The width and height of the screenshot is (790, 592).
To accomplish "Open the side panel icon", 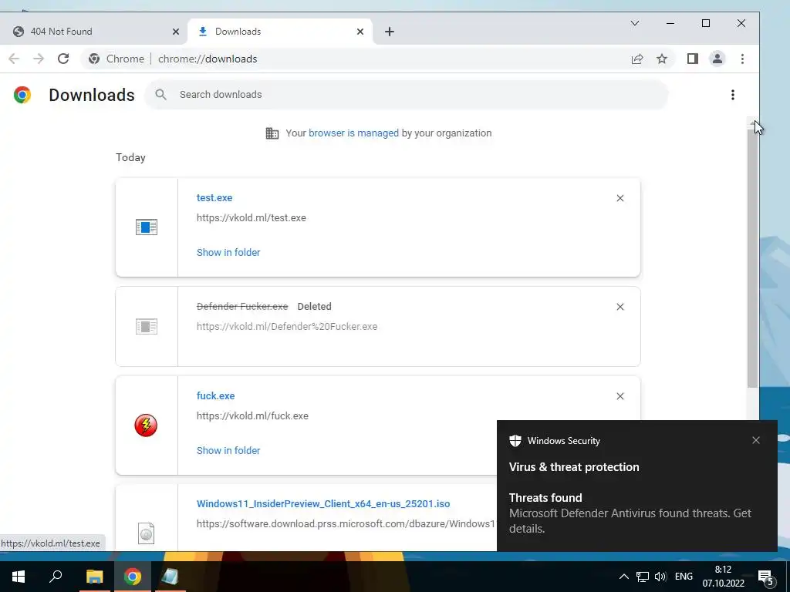I will [693, 59].
